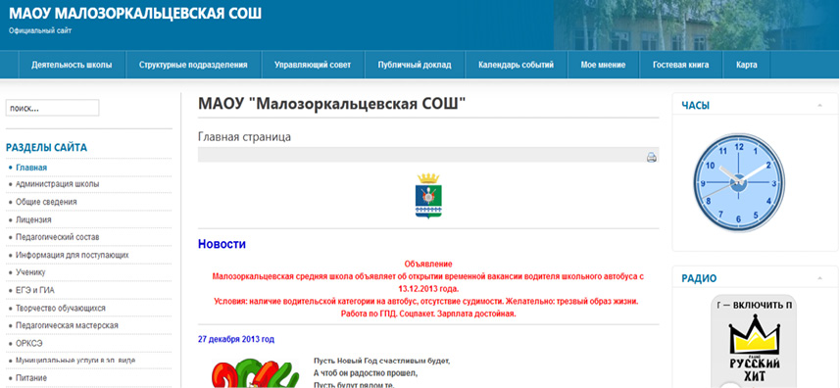Open Публичный доклад menu item
The width and height of the screenshot is (840, 388).
click(x=415, y=65)
